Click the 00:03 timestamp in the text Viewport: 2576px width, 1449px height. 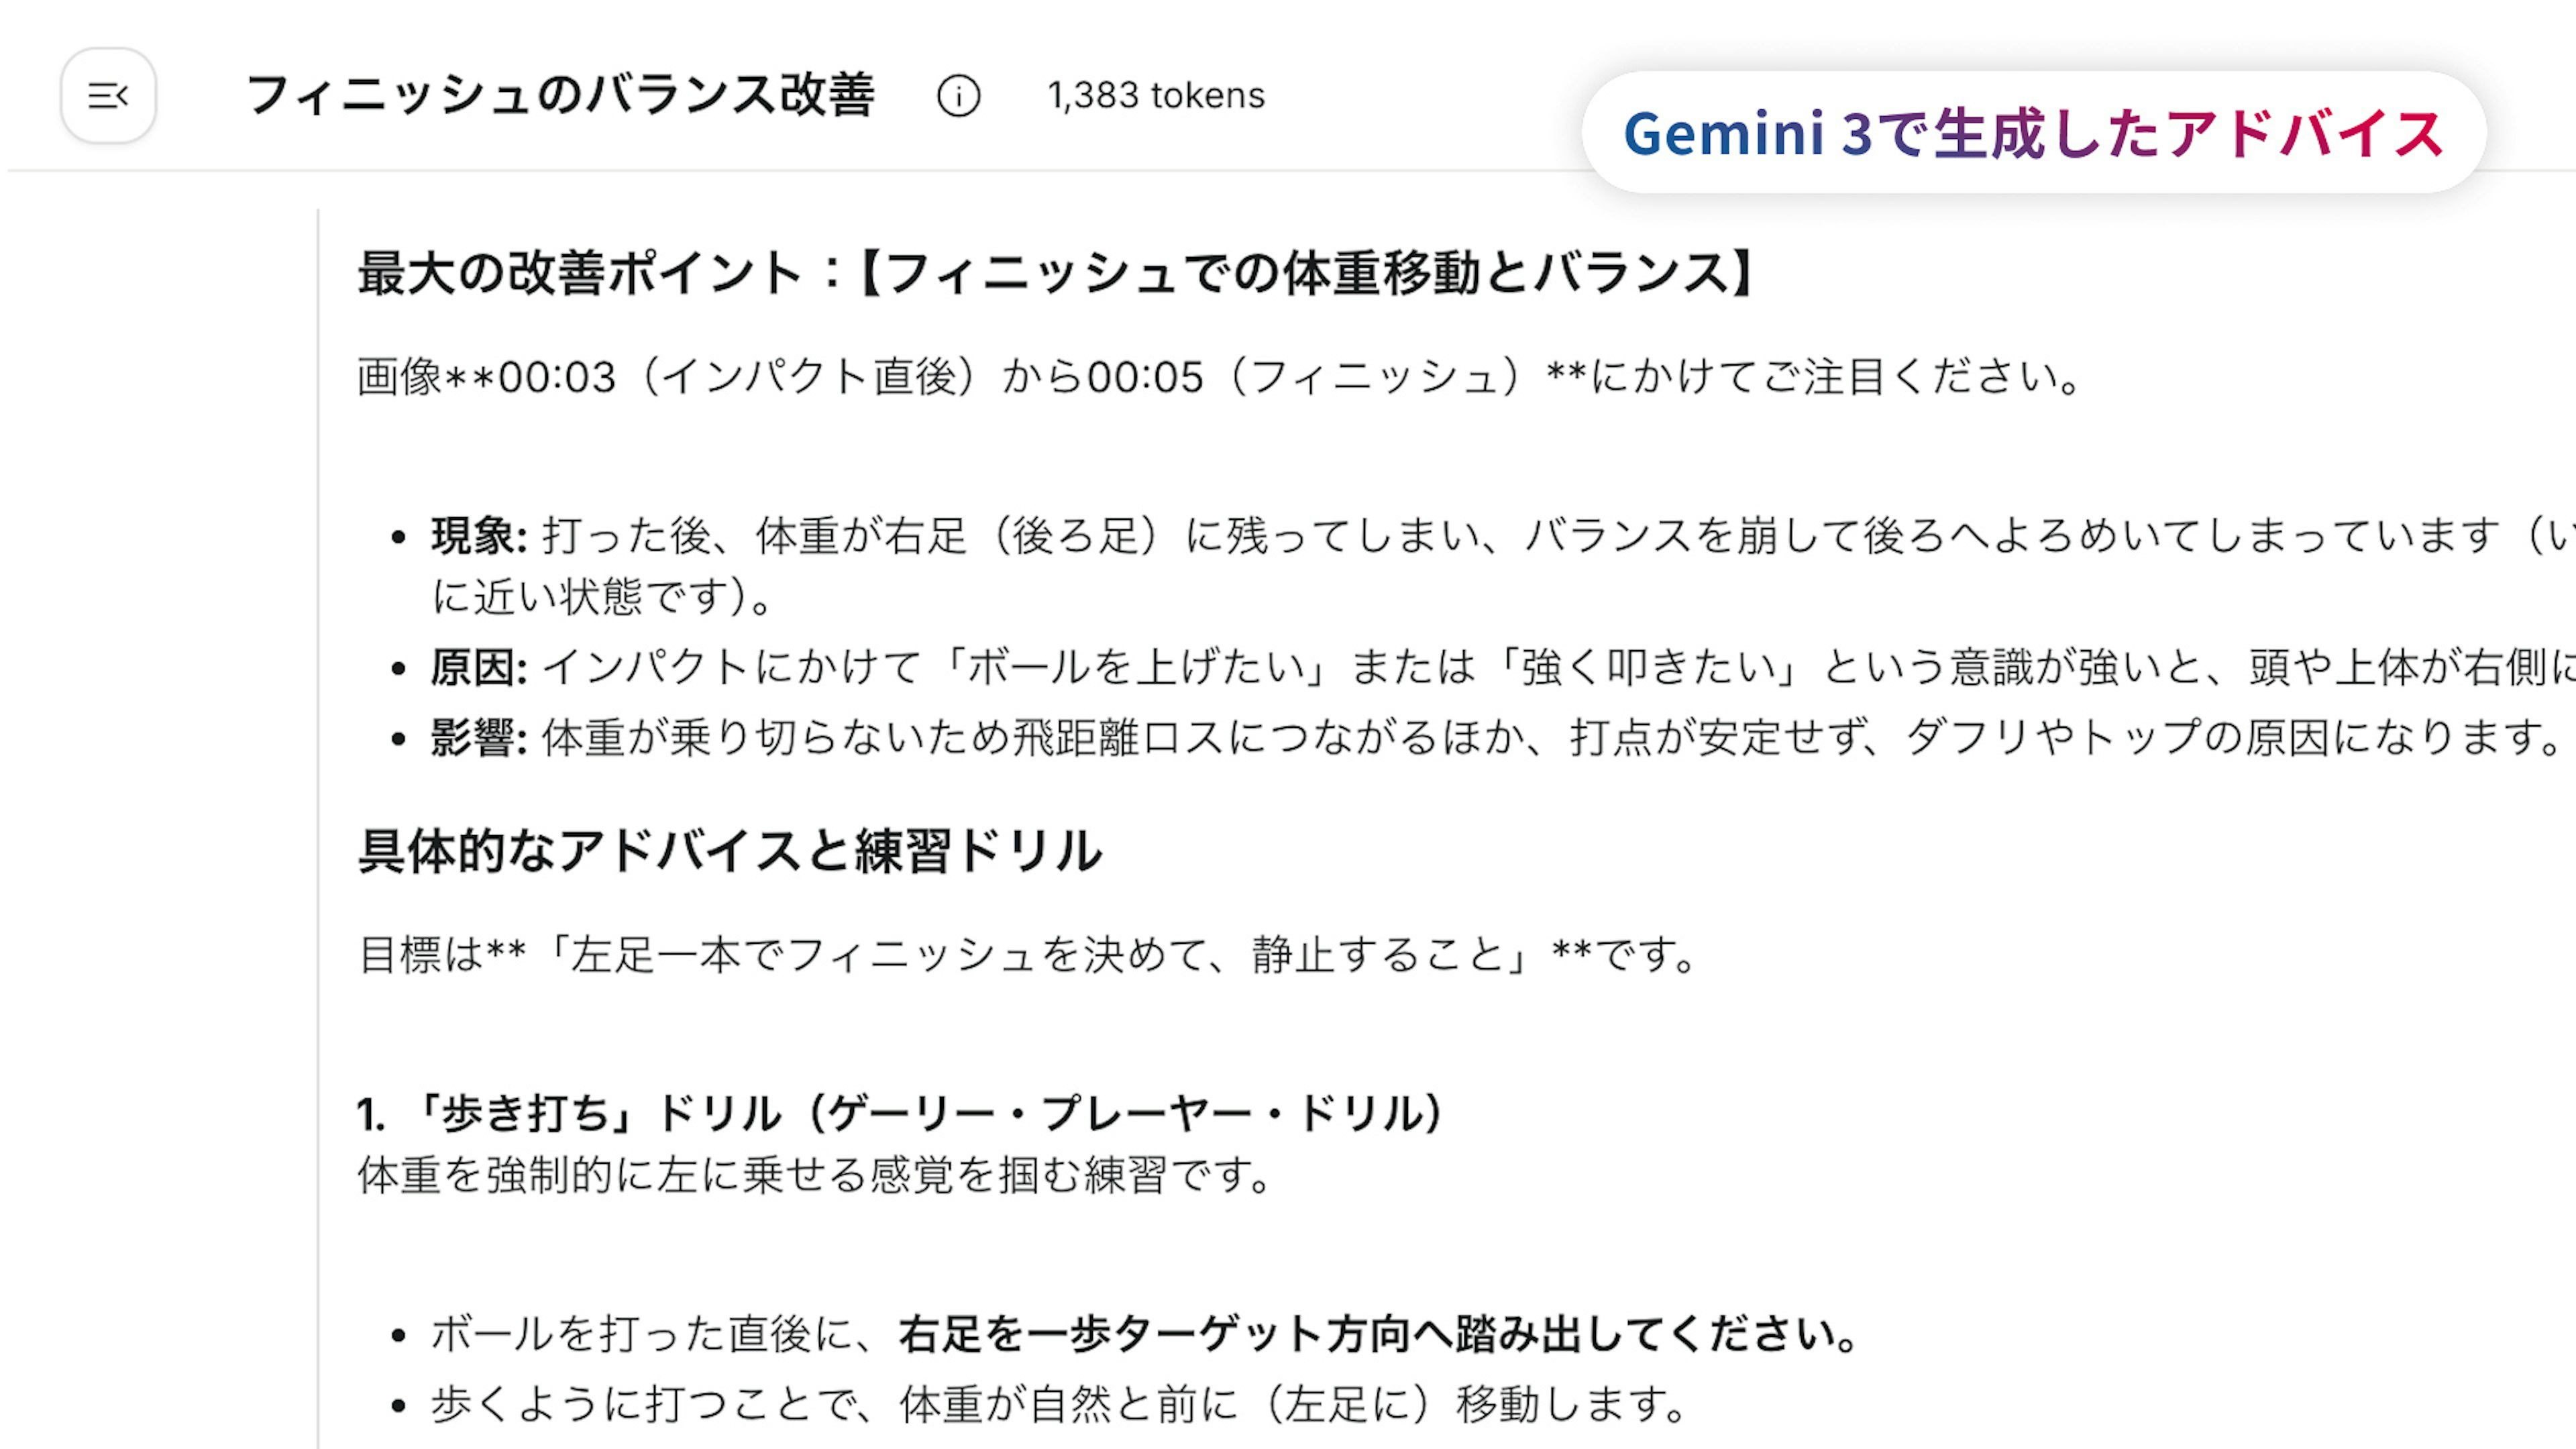[556, 377]
